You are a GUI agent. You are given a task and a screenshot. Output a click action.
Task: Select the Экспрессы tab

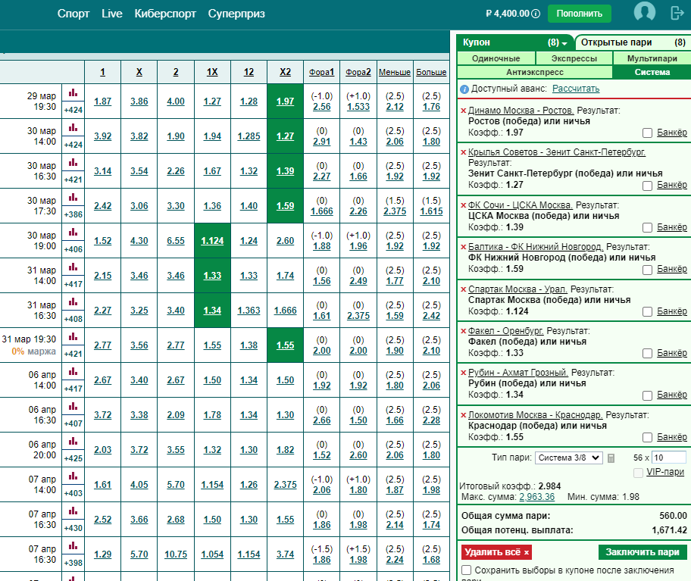click(574, 58)
